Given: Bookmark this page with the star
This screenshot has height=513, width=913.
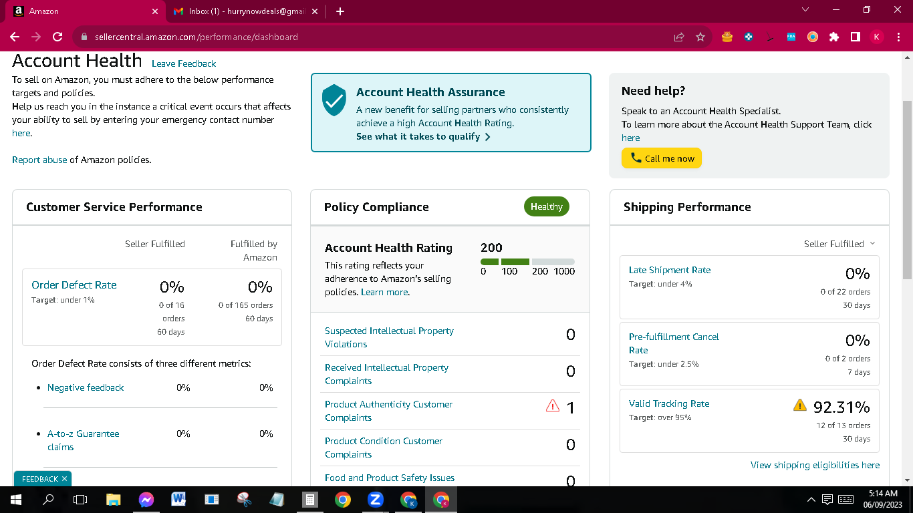Looking at the screenshot, I should [700, 37].
